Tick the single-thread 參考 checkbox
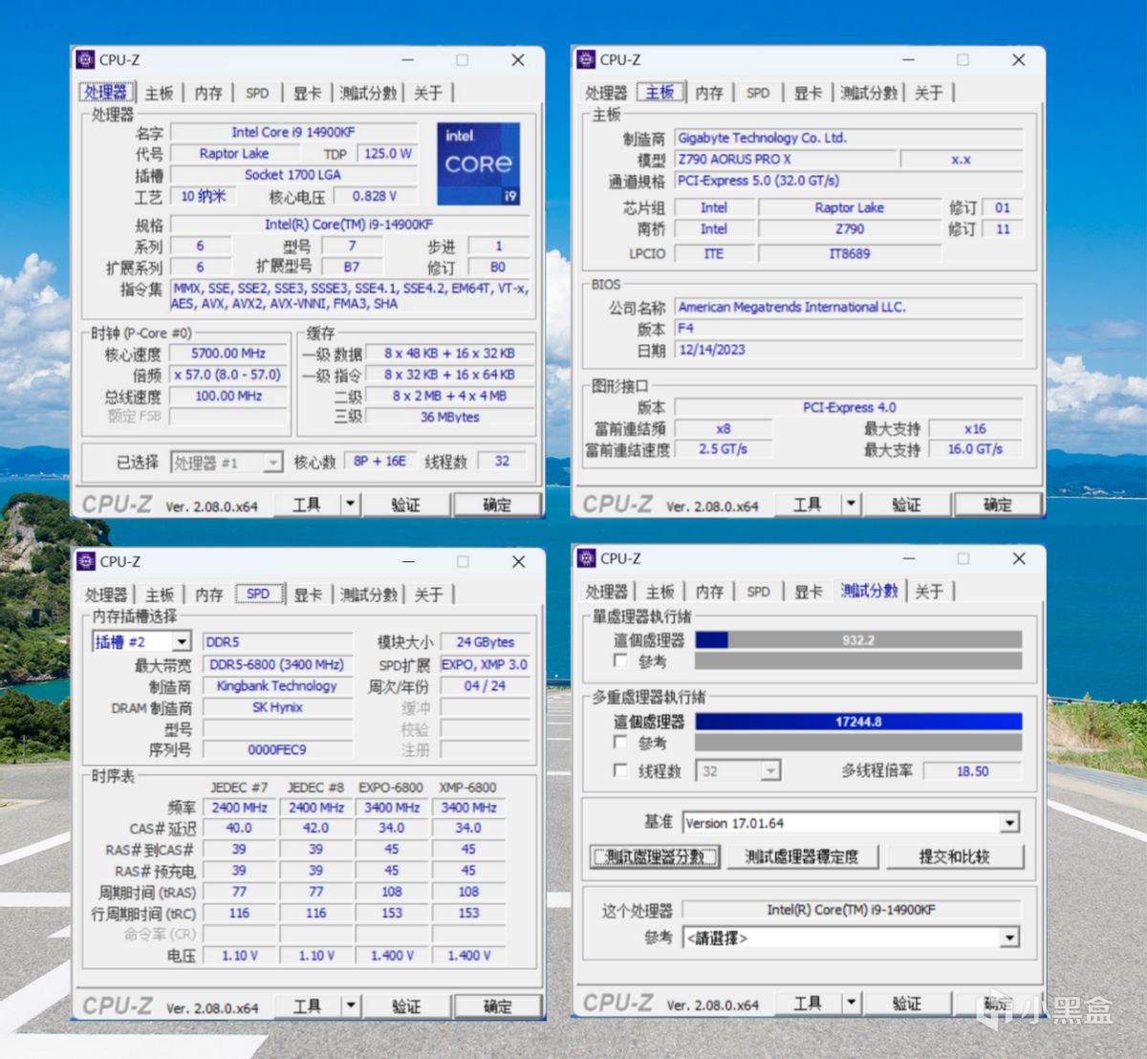Image resolution: width=1147 pixels, height=1059 pixels. [620, 660]
